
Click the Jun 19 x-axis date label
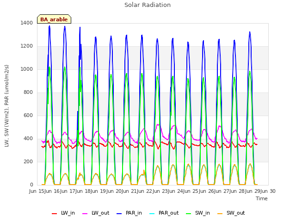(x=99, y=191)
